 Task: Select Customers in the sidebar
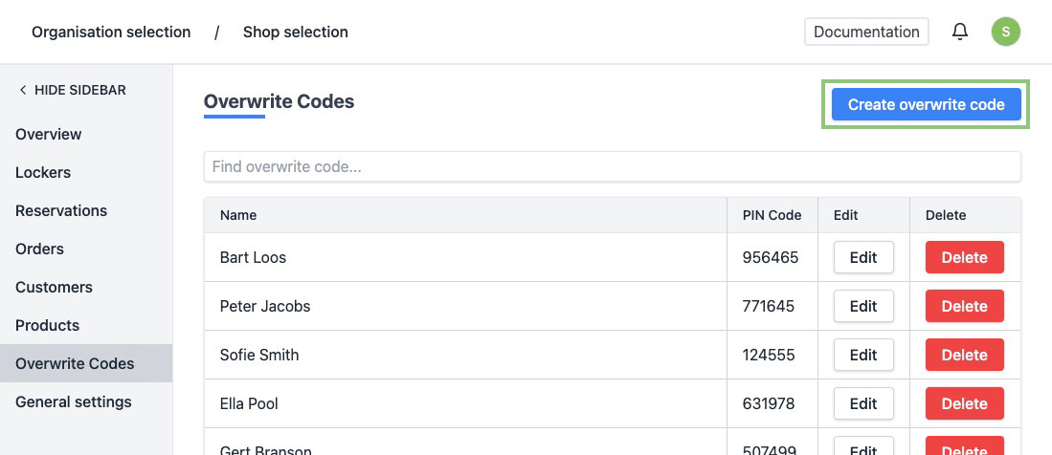pyautogui.click(x=54, y=287)
